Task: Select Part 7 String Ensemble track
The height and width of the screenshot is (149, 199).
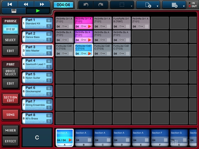Action: coord(37,105)
